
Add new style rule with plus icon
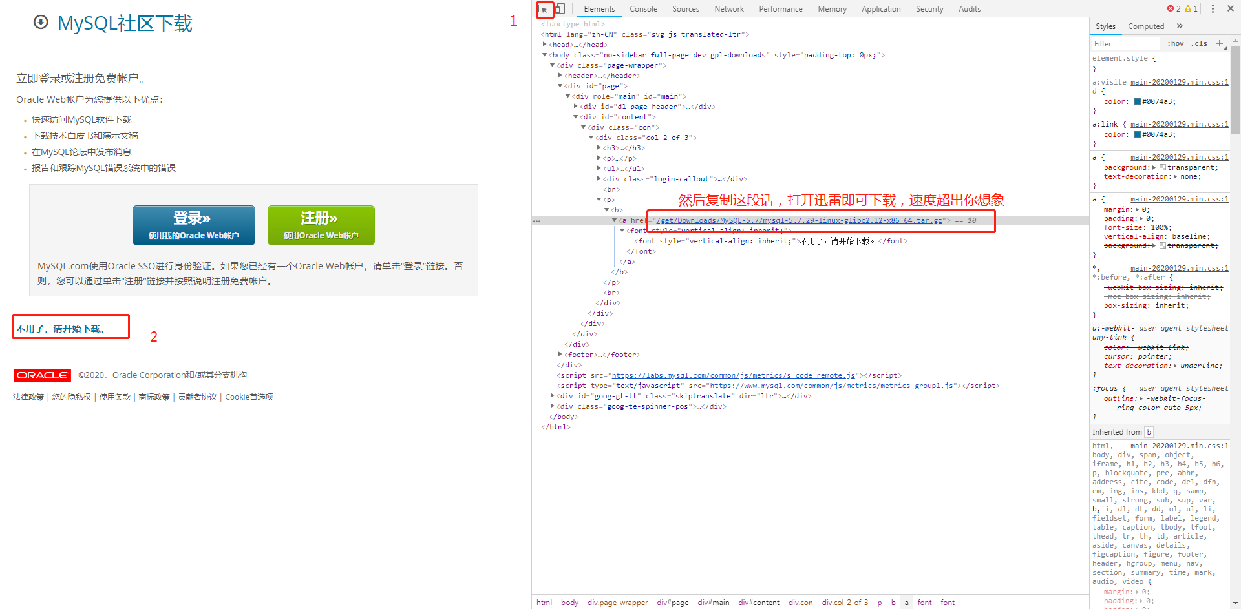(1220, 43)
